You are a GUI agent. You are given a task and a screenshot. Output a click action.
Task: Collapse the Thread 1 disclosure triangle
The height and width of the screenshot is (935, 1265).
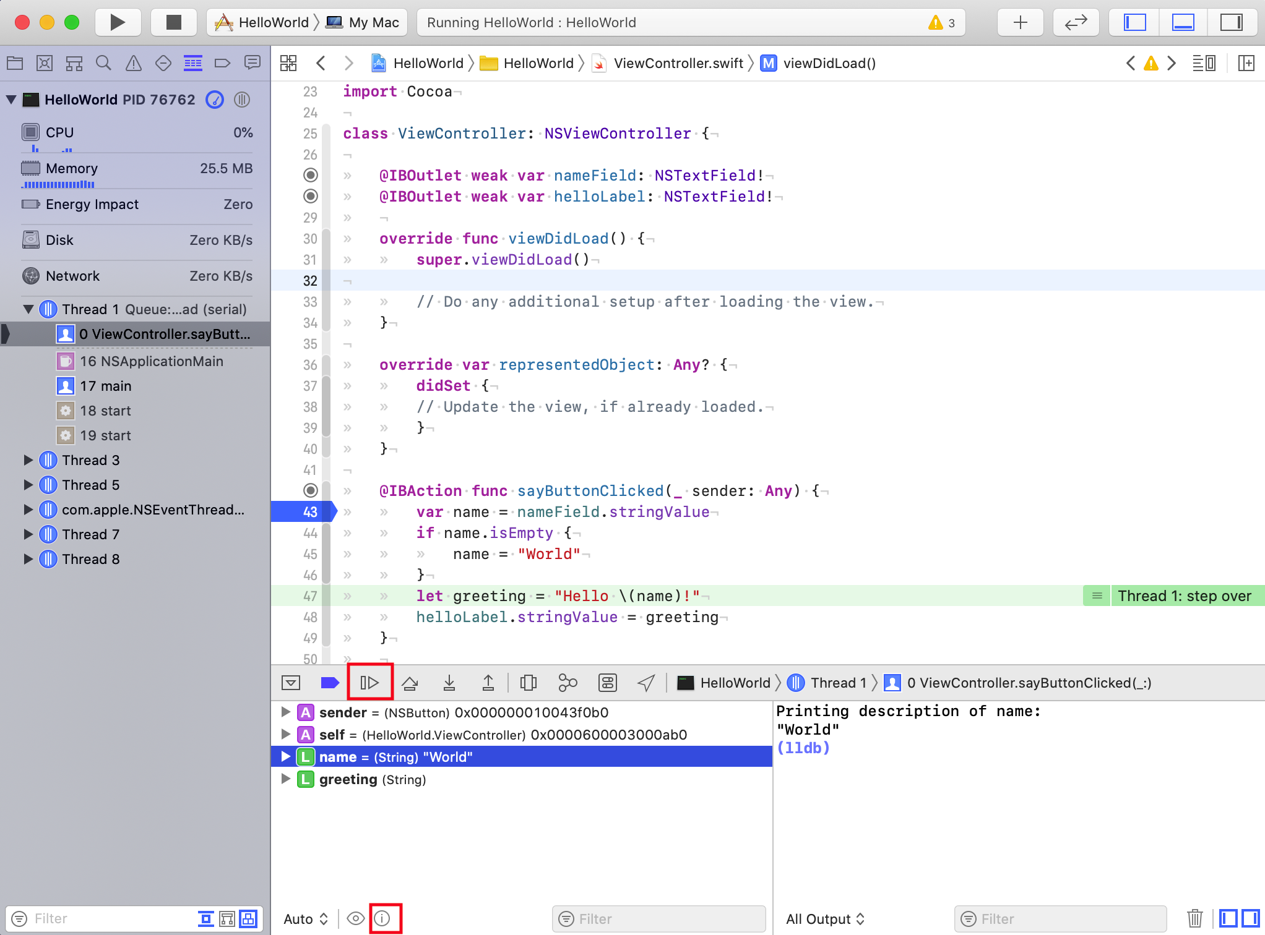coord(28,309)
